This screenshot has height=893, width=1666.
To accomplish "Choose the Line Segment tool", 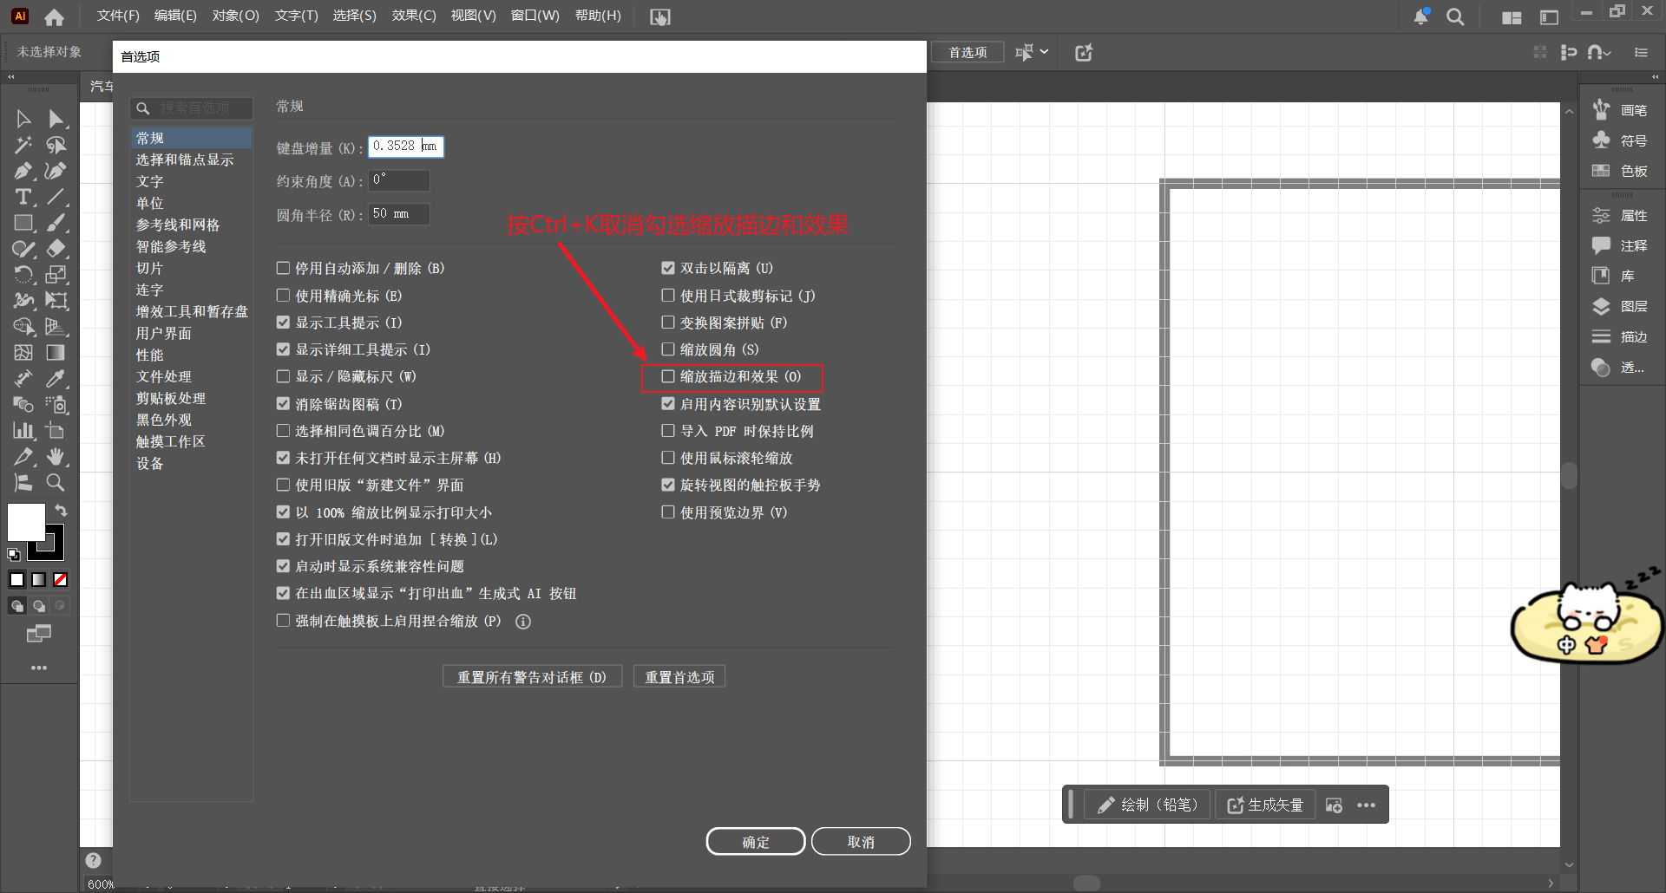I will pyautogui.click(x=56, y=197).
